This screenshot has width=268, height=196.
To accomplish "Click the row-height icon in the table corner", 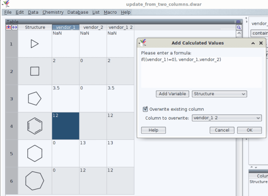I will pyautogui.click(x=8, y=27).
